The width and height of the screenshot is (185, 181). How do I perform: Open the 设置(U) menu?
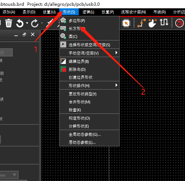(49, 12)
